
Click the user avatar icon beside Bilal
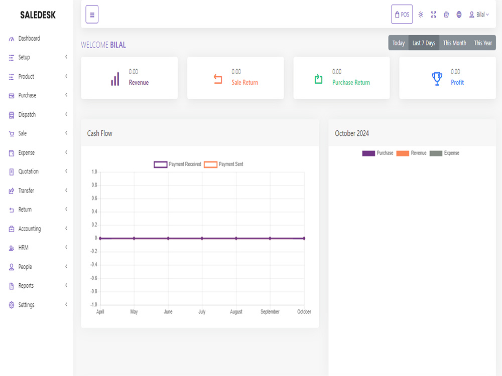(471, 15)
